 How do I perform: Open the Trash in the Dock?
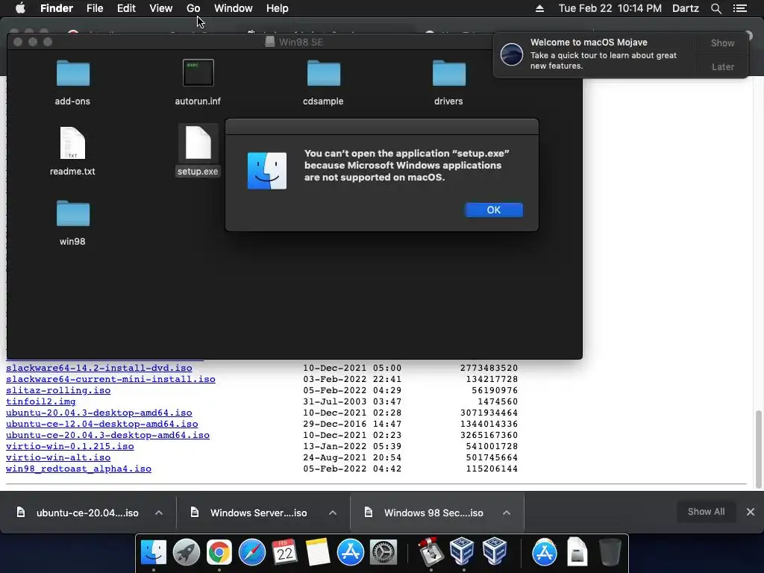point(610,551)
